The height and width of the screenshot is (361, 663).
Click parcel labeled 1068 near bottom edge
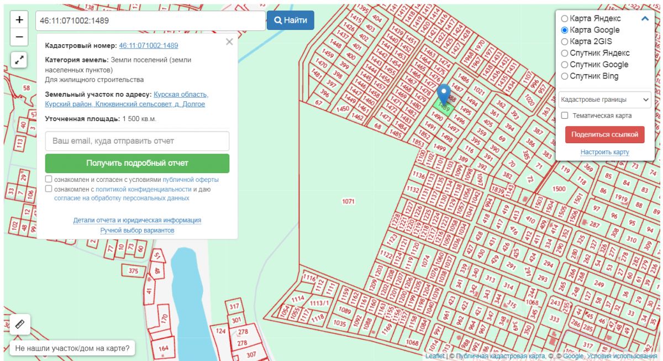pyautogui.click(x=412, y=343)
